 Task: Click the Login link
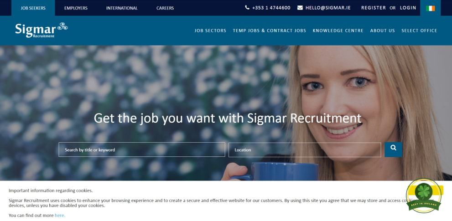pos(408,8)
